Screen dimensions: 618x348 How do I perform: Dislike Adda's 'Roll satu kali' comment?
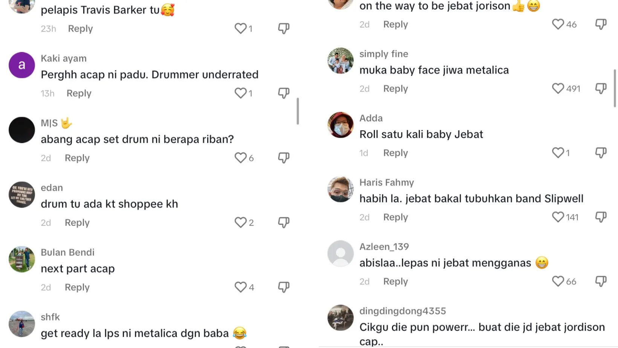601,153
